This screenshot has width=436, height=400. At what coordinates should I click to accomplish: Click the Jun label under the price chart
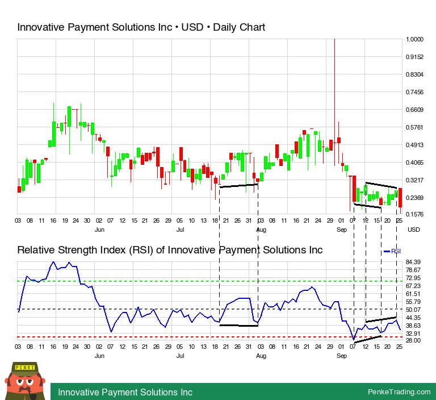coord(99,230)
